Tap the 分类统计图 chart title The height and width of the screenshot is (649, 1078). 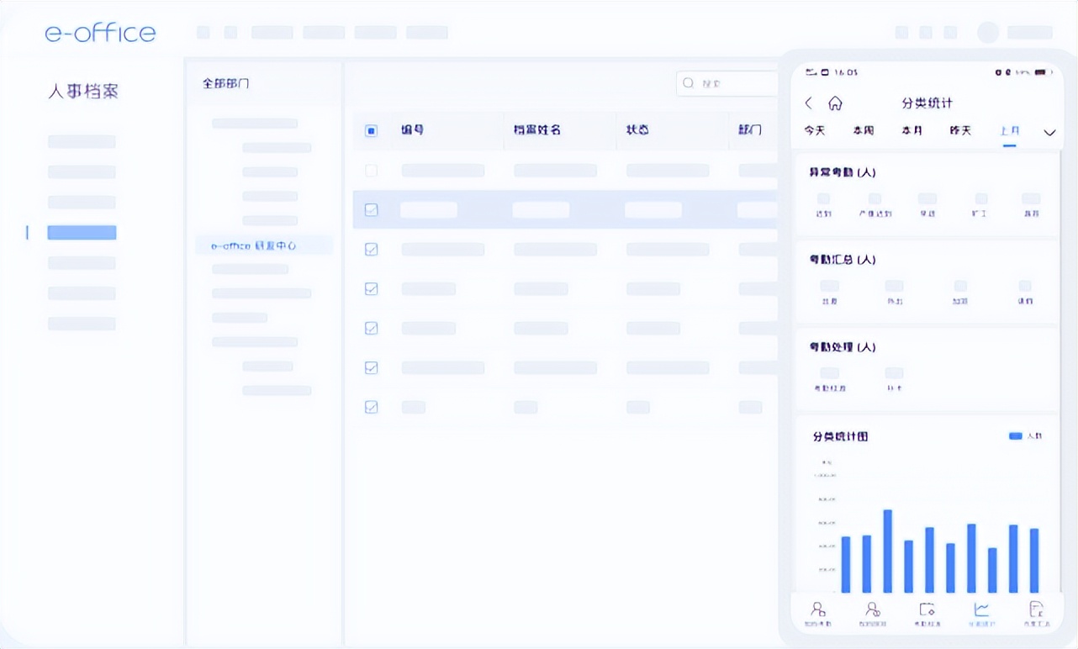pyautogui.click(x=841, y=436)
